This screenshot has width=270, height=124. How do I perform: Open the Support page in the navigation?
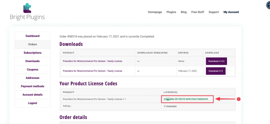coord(214,12)
